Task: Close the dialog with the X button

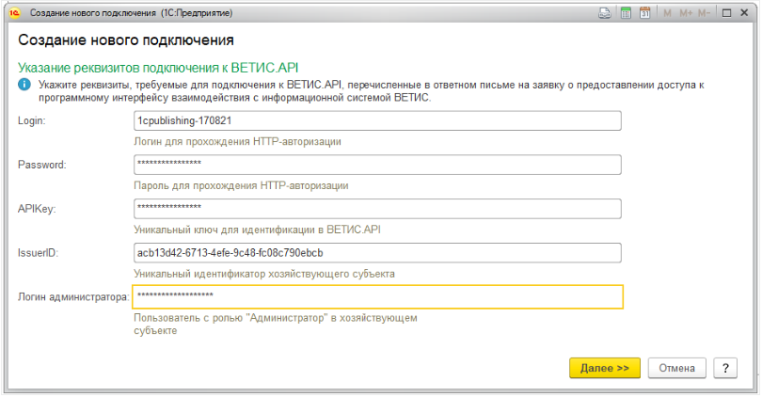Action: pos(744,13)
